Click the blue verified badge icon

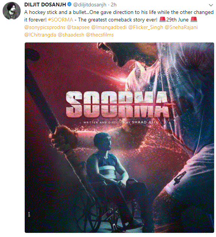tap(69, 5)
